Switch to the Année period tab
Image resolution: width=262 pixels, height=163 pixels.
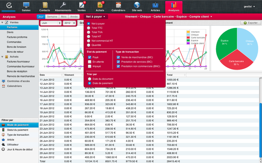point(74,17)
